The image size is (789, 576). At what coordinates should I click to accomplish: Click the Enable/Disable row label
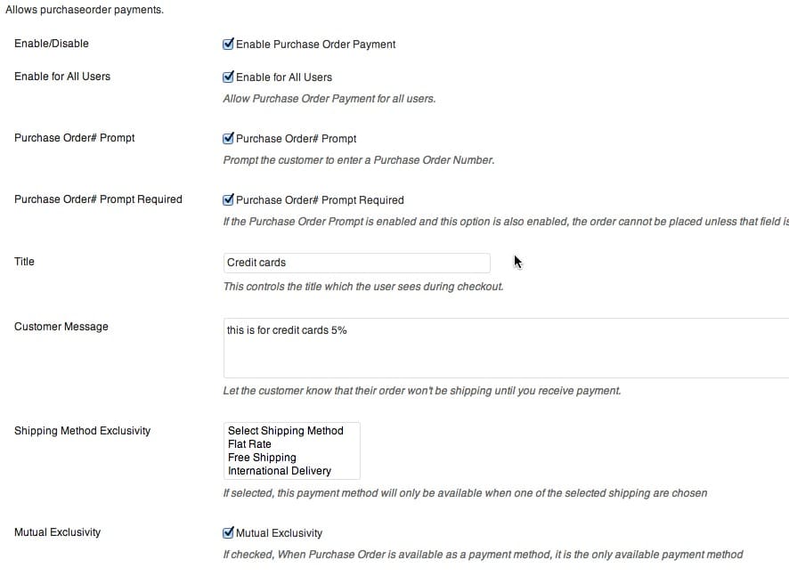coord(52,44)
